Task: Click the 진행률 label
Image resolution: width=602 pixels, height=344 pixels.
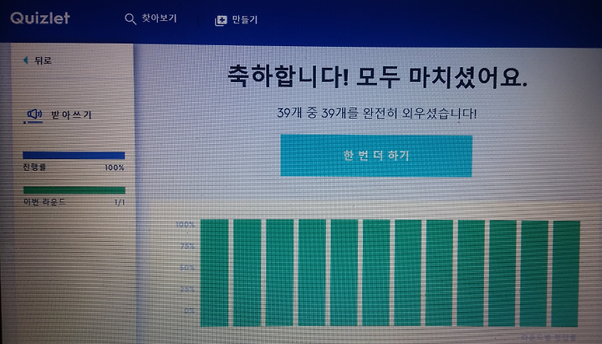Action: point(34,167)
